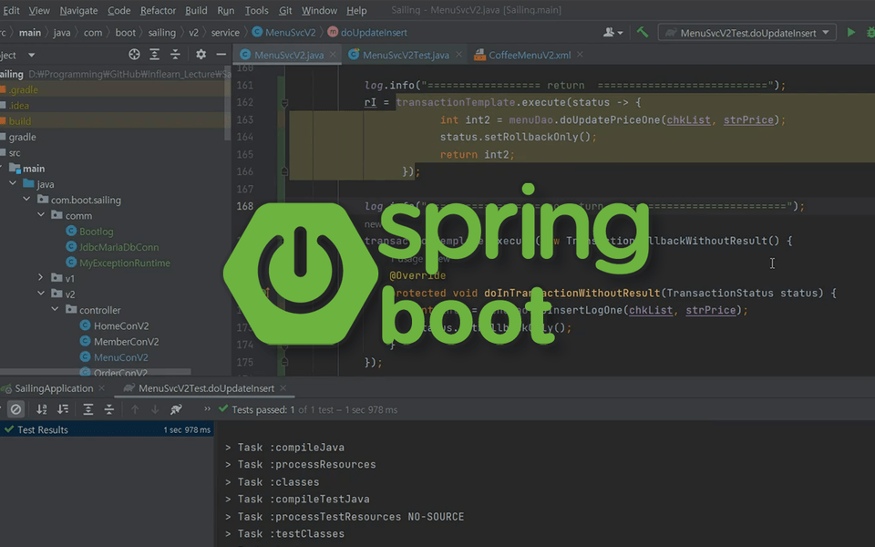Image resolution: width=875 pixels, height=547 pixels.
Task: Open the Build menu
Action: [196, 11]
